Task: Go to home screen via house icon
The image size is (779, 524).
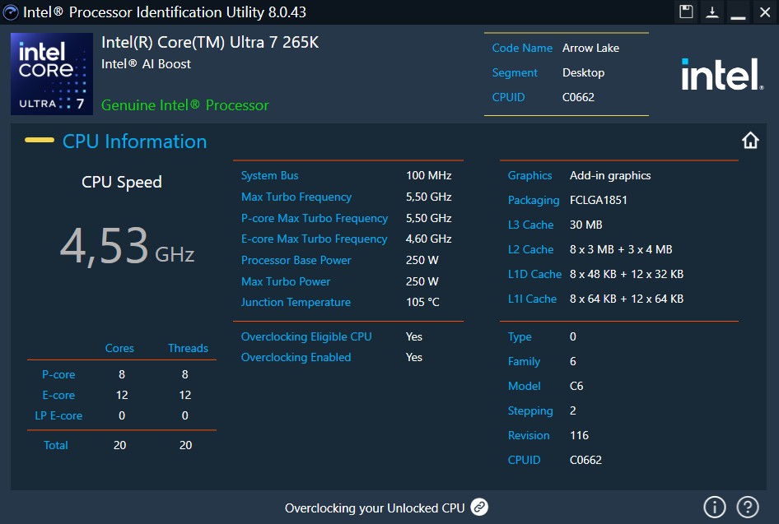Action: click(x=750, y=141)
